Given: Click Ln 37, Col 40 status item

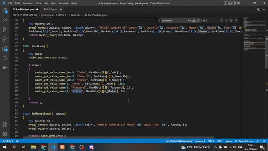Looking at the screenshot, I should coord(179,141).
